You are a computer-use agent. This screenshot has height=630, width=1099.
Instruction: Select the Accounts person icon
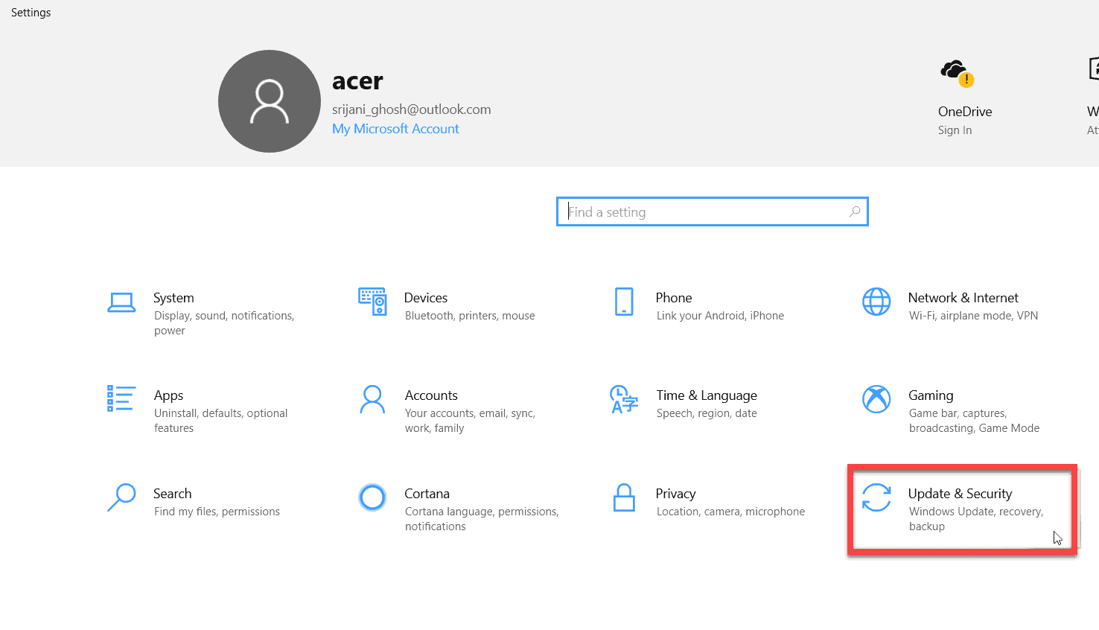click(372, 399)
